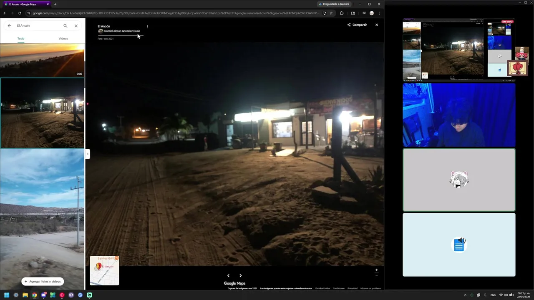Open Chrome media controls icon
Screen dimensions: 534x300
364,13
